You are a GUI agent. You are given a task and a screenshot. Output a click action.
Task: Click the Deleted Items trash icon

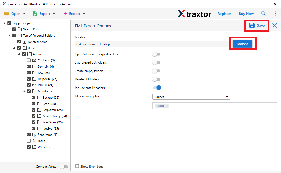pos(25,42)
